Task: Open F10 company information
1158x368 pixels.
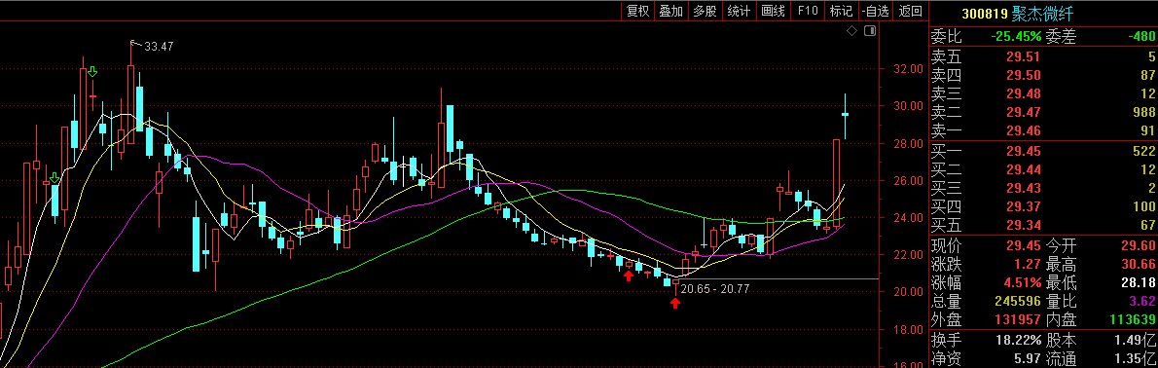Action: [x=808, y=11]
